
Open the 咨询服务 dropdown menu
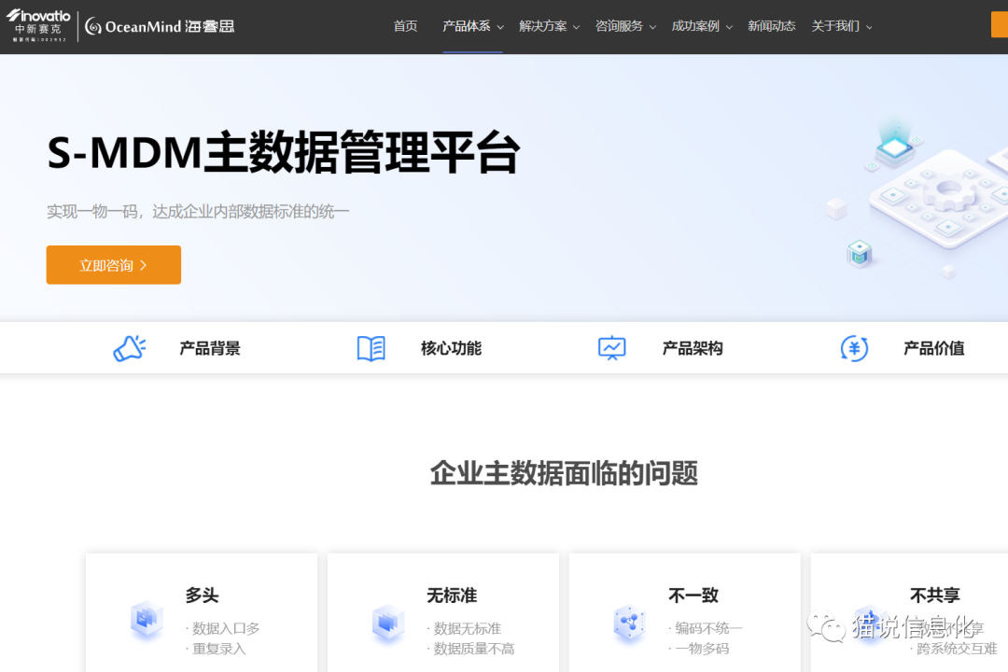(x=625, y=26)
